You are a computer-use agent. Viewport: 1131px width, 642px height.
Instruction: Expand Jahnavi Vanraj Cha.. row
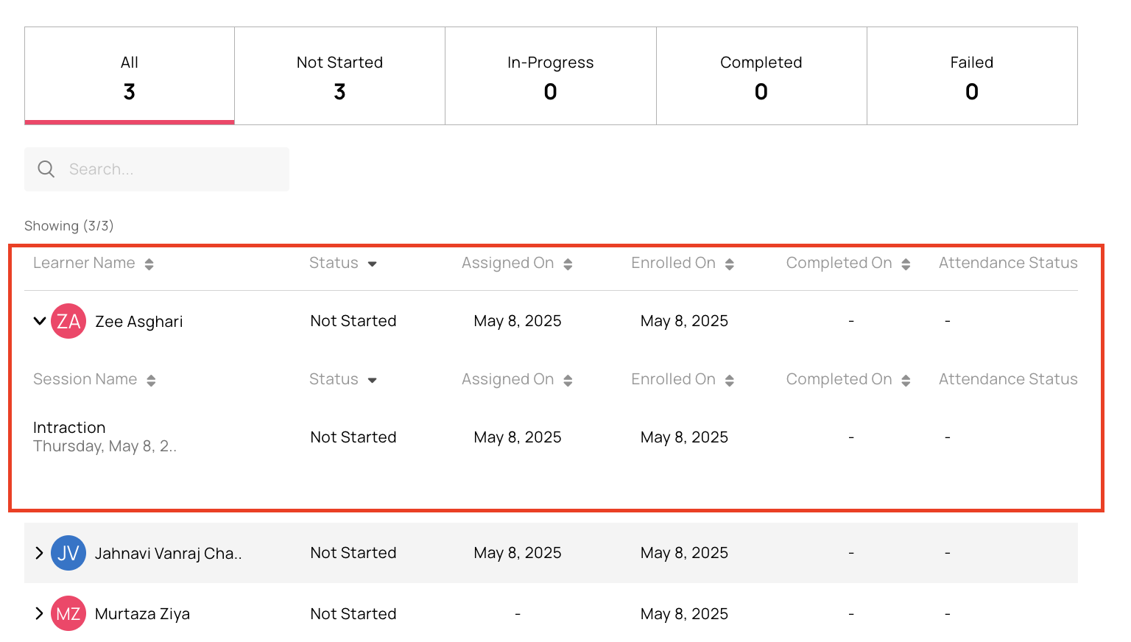point(39,553)
